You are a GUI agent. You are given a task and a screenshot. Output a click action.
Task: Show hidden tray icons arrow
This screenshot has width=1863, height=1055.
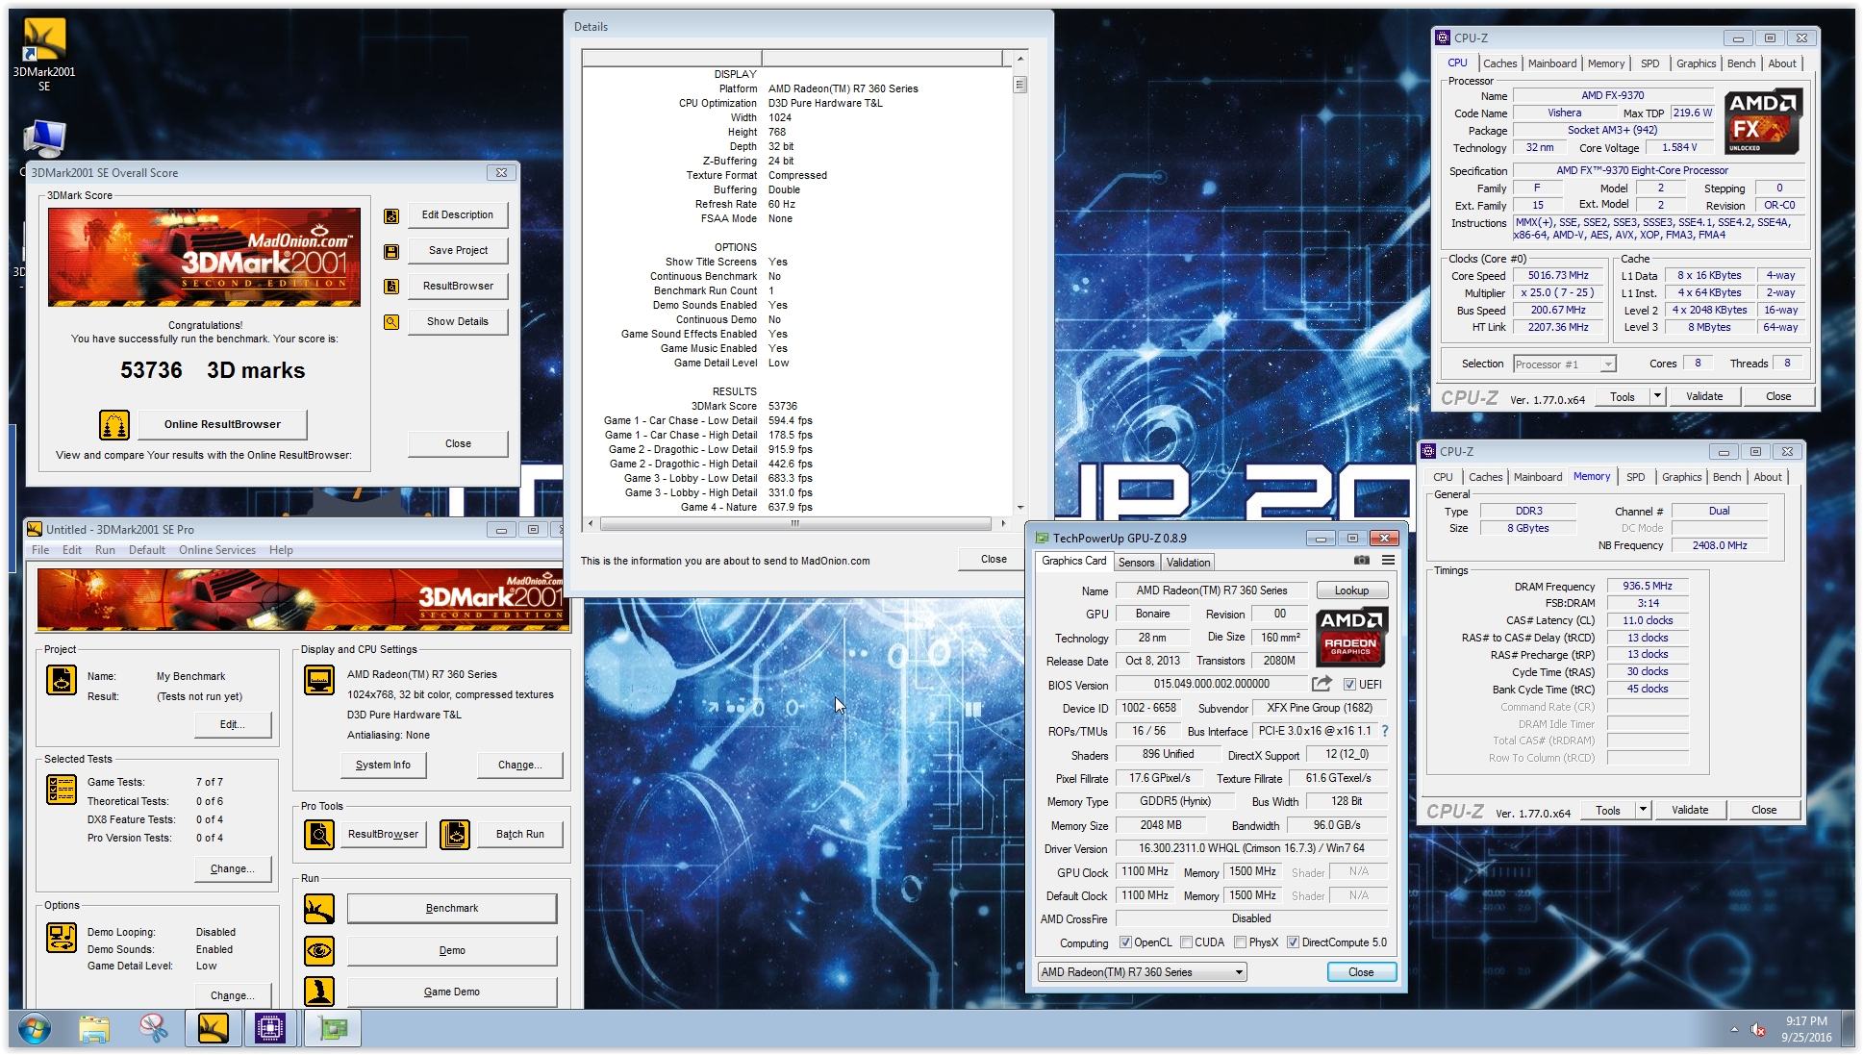click(1734, 1030)
